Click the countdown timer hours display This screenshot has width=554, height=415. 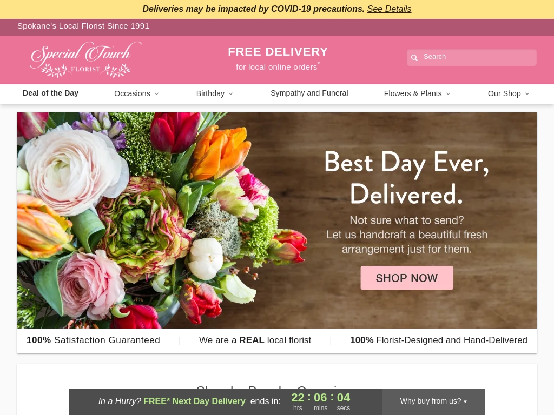coord(298,401)
